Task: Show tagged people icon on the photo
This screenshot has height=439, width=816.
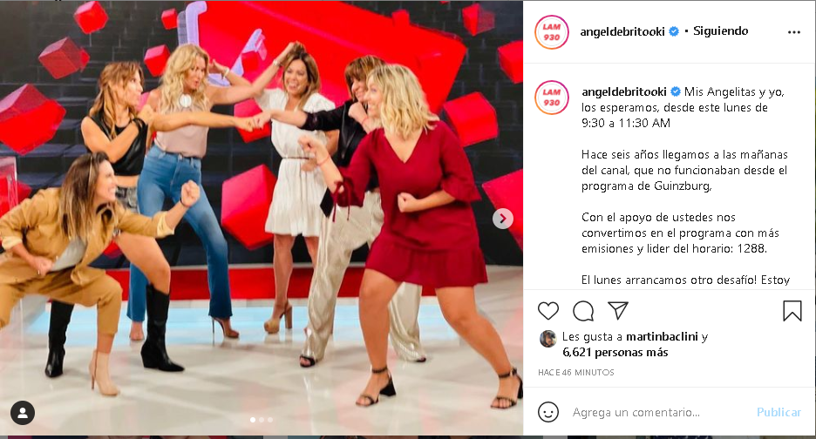Action: point(23,413)
